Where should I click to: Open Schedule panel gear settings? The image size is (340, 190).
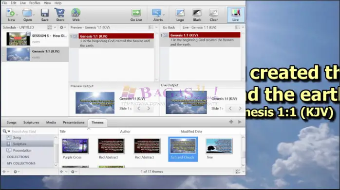tap(63, 28)
